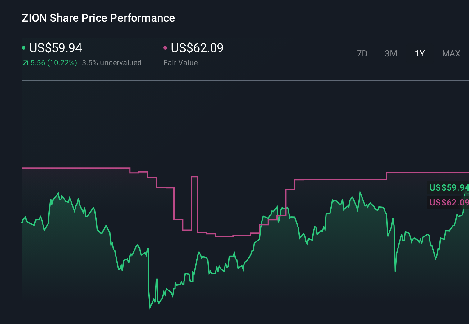Expand the 3M time range view

[x=391, y=53]
